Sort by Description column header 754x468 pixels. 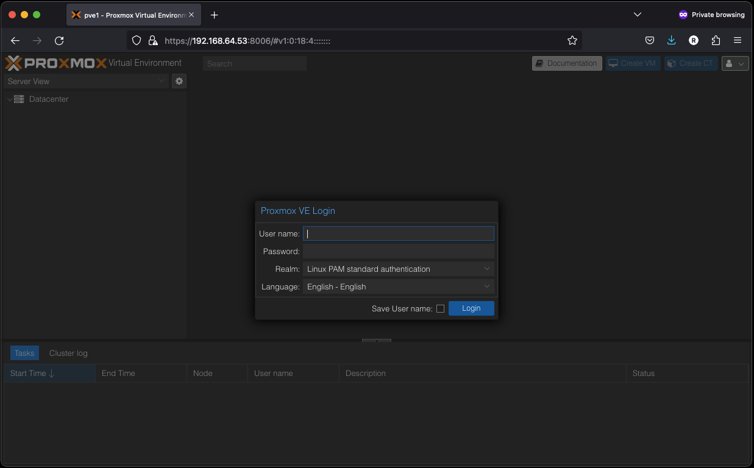pyautogui.click(x=482, y=373)
